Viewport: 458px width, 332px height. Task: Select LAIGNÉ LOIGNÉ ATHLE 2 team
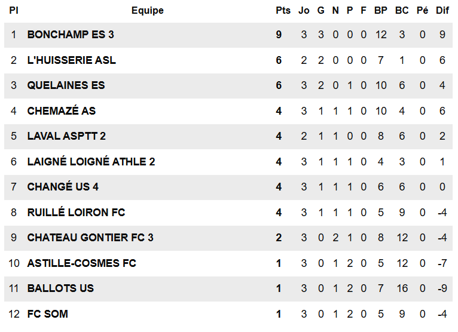(x=91, y=162)
